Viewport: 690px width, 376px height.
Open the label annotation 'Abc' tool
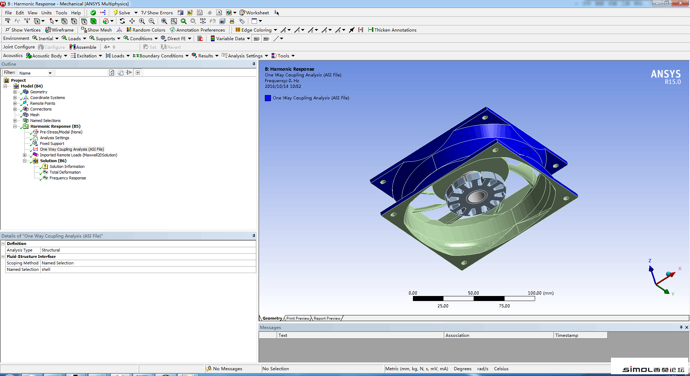point(190,13)
